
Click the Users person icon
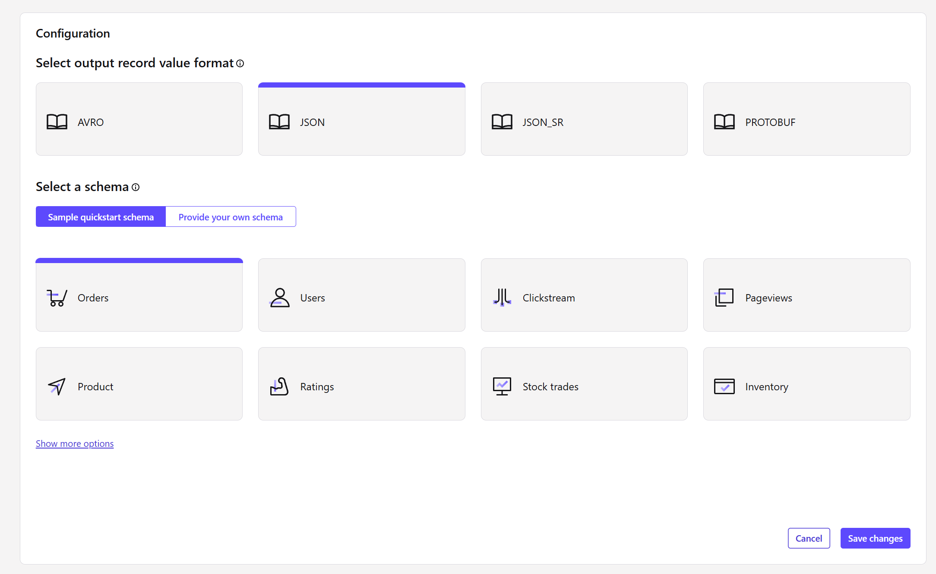coord(279,298)
